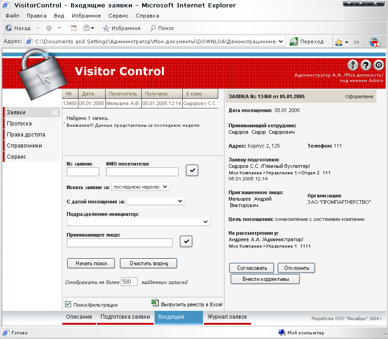The image size is (388, 339).
Task: Open the History toolbar icon
Action: click(74, 28)
